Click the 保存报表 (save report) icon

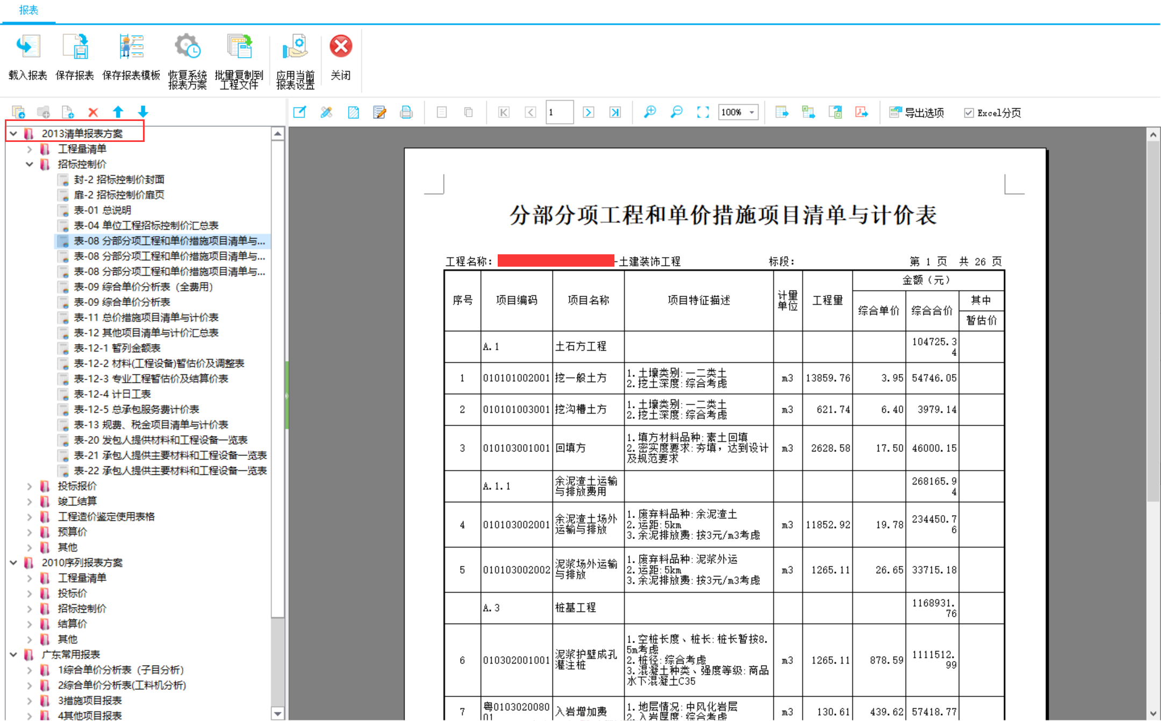tap(75, 47)
